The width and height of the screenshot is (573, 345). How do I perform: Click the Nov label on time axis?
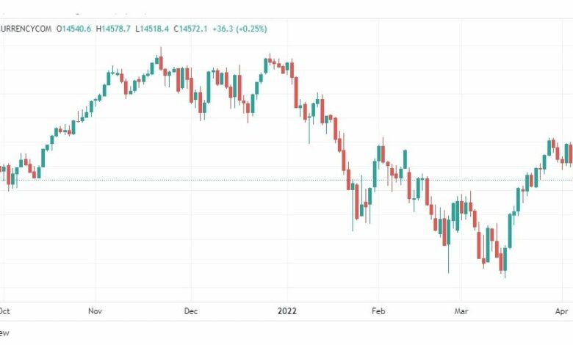pos(95,311)
